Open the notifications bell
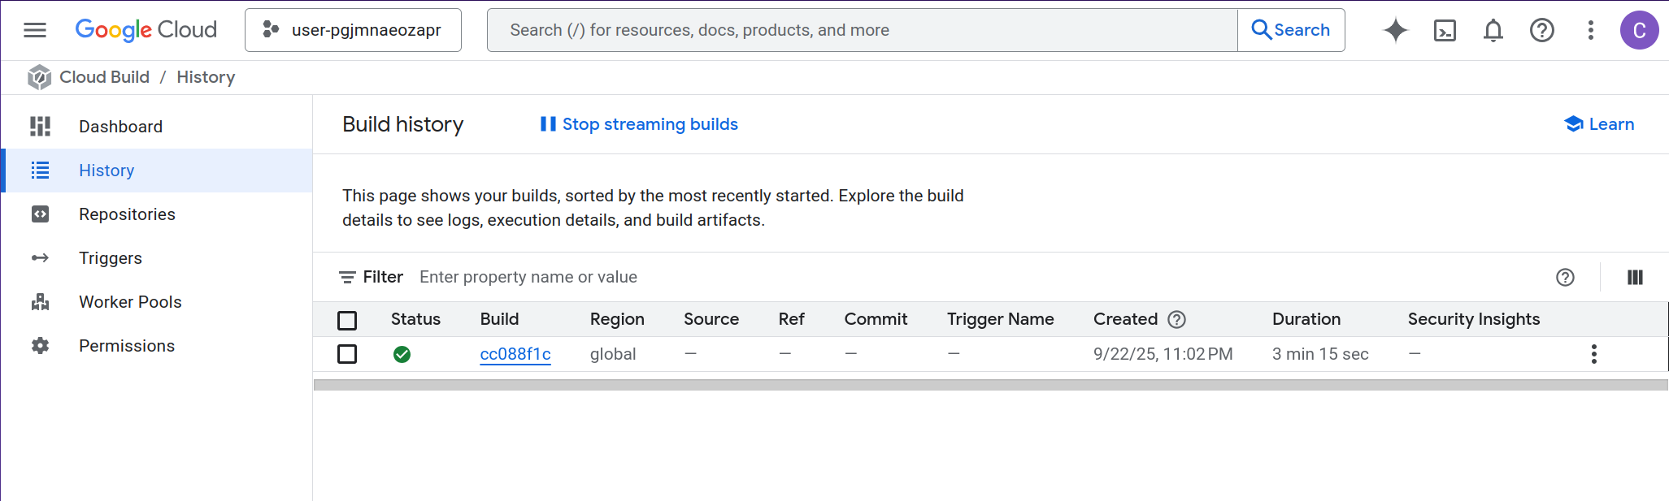The image size is (1669, 501). pos(1493,30)
